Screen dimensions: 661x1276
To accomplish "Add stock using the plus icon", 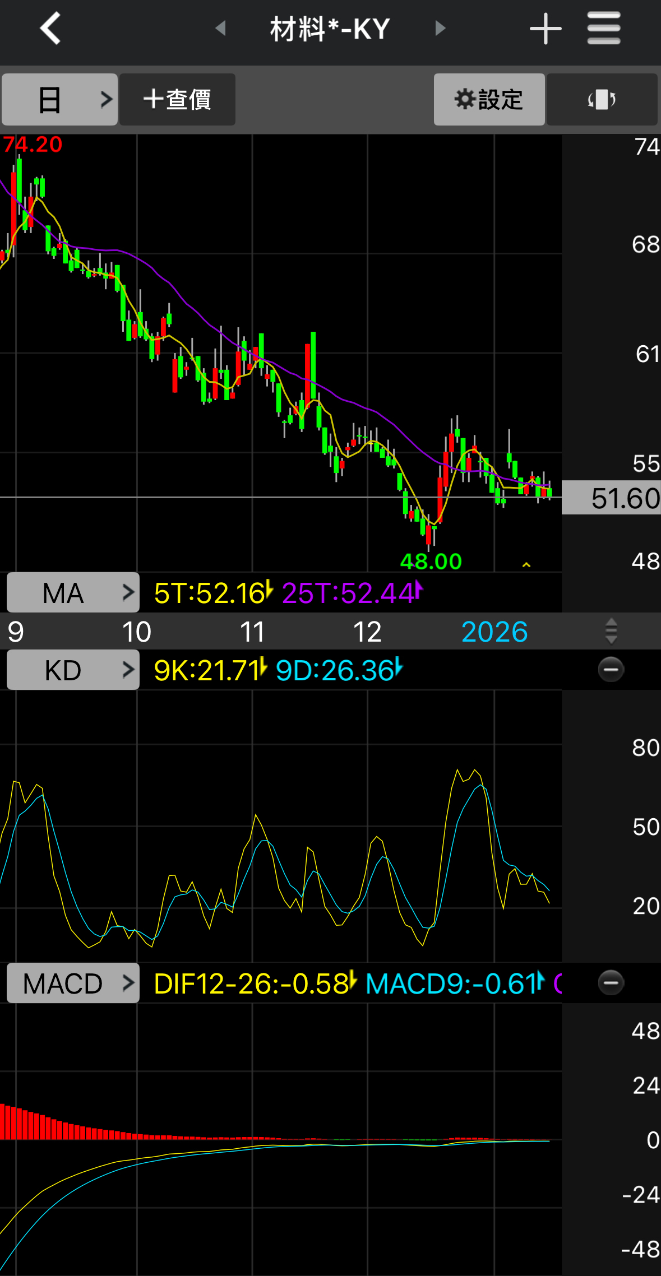I will (x=546, y=29).
